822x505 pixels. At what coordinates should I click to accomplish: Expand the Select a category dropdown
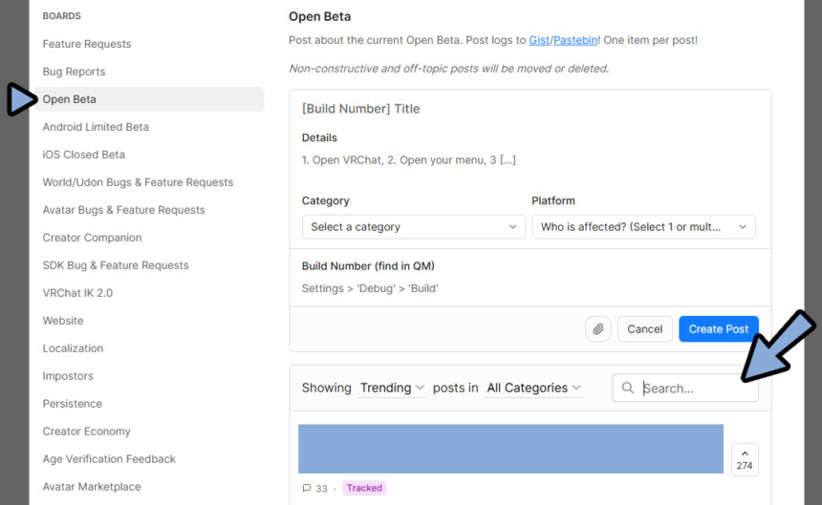click(414, 226)
